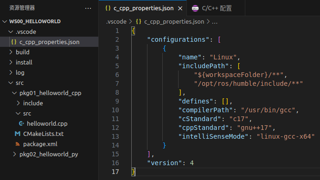The height and width of the screenshot is (180, 320).
Task: Switch to the c_cpp_properties.json editor tab
Action: 143,8
